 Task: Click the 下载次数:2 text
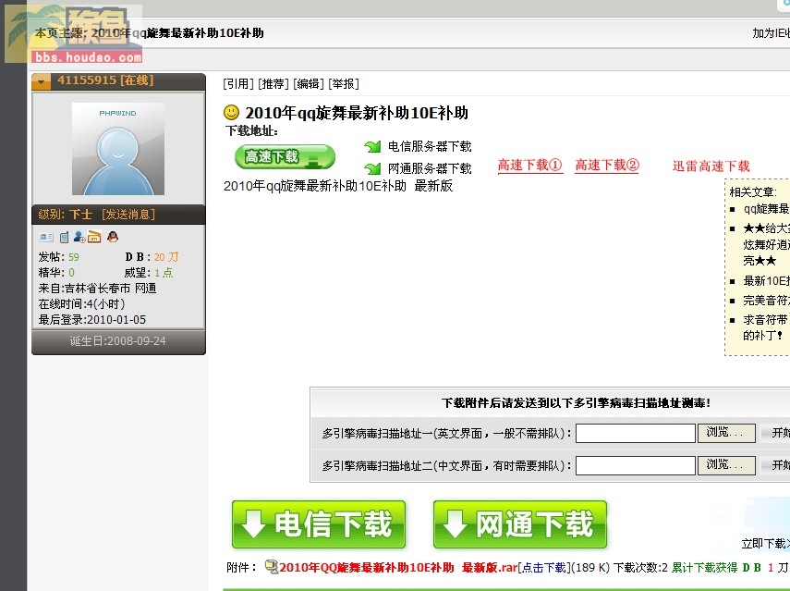pyautogui.click(x=640, y=567)
